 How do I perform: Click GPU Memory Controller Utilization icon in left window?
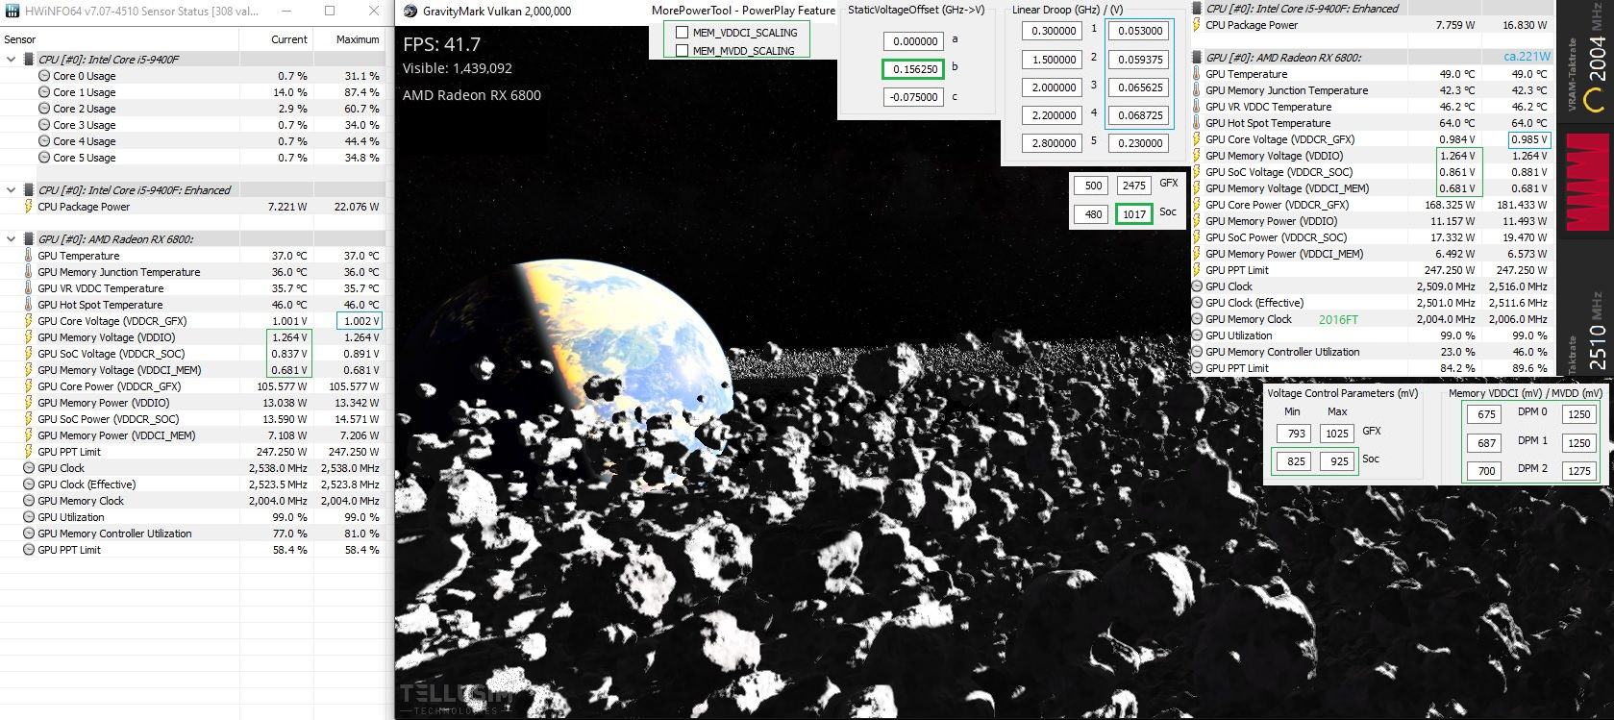tap(29, 534)
